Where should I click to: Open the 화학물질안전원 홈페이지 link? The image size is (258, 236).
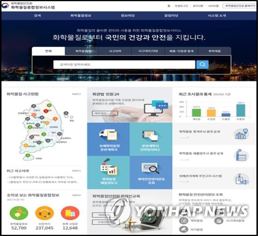[239, 6]
